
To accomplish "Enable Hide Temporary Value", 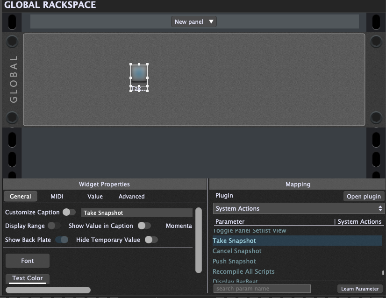I will [151, 240].
